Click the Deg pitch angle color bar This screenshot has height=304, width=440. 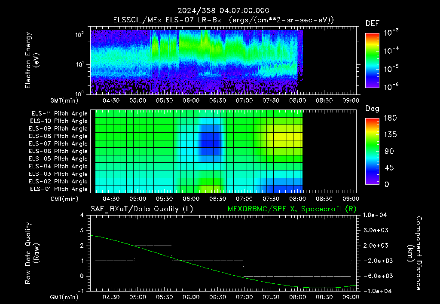click(x=373, y=151)
